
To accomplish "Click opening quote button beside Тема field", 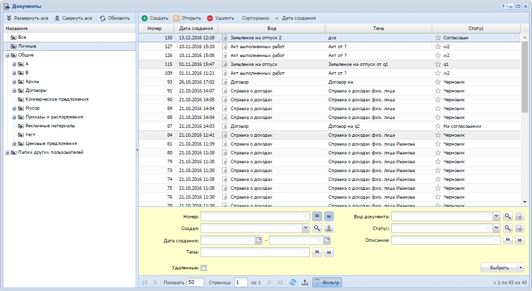I will pyautogui.click(x=317, y=252).
